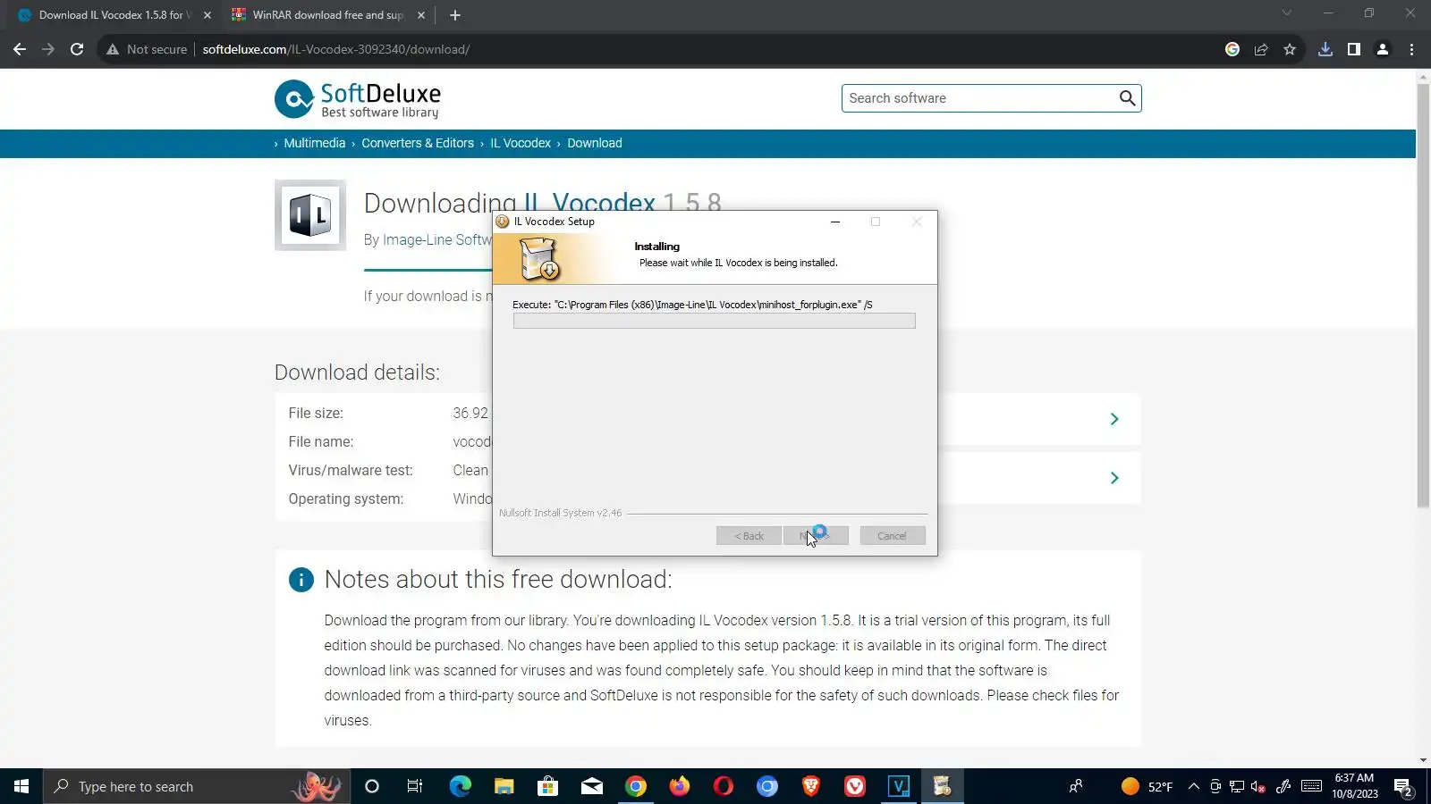Open the Windows Start menu
The image size is (1431, 804).
pos(21,786)
